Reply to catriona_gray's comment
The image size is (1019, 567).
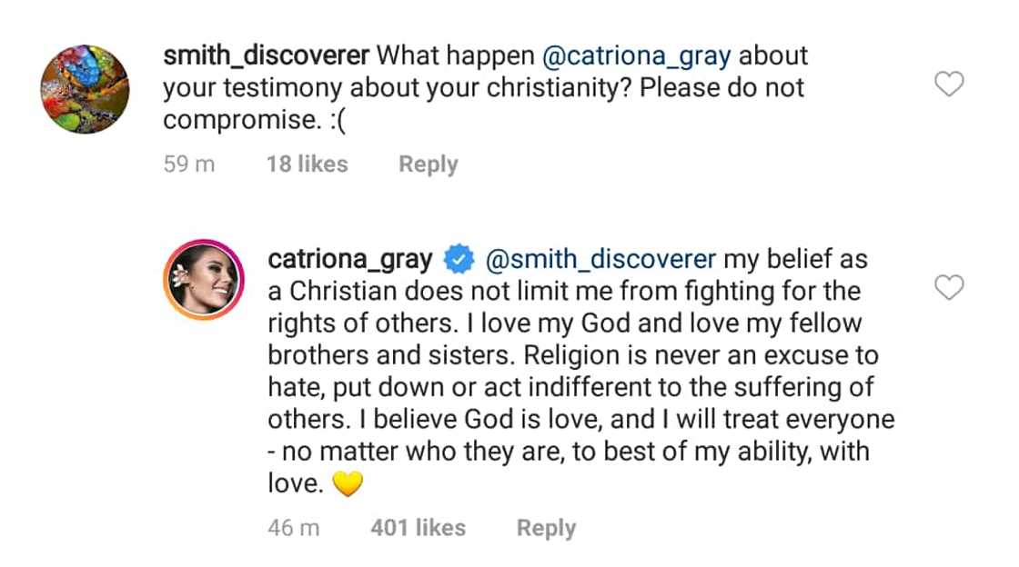click(545, 527)
